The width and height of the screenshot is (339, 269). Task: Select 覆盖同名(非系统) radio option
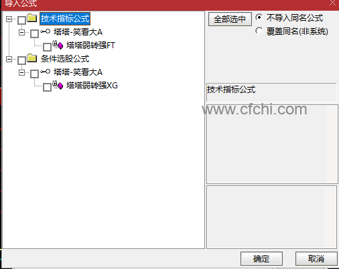[x=259, y=31]
